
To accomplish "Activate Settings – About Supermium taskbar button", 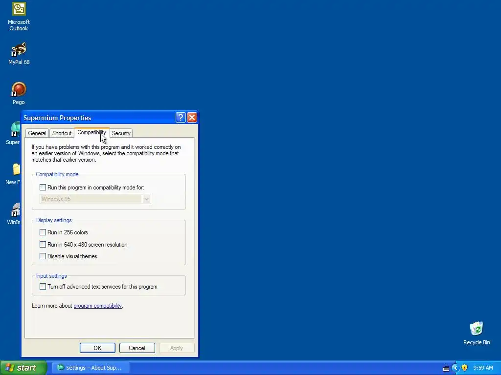I will click(91, 368).
